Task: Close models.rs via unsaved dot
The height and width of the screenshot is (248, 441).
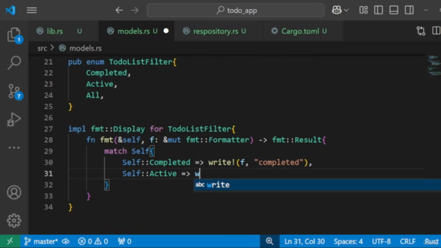Action: coord(166,31)
